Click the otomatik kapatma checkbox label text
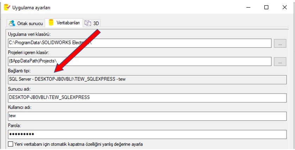 [x=78, y=144]
